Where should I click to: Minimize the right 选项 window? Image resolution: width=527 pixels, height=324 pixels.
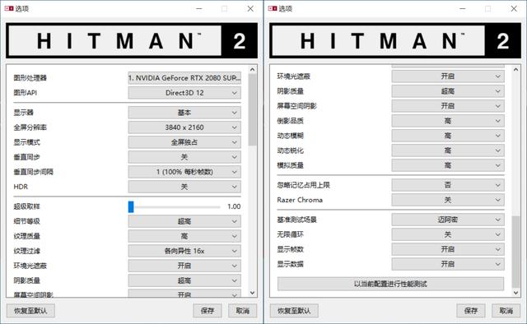point(463,9)
